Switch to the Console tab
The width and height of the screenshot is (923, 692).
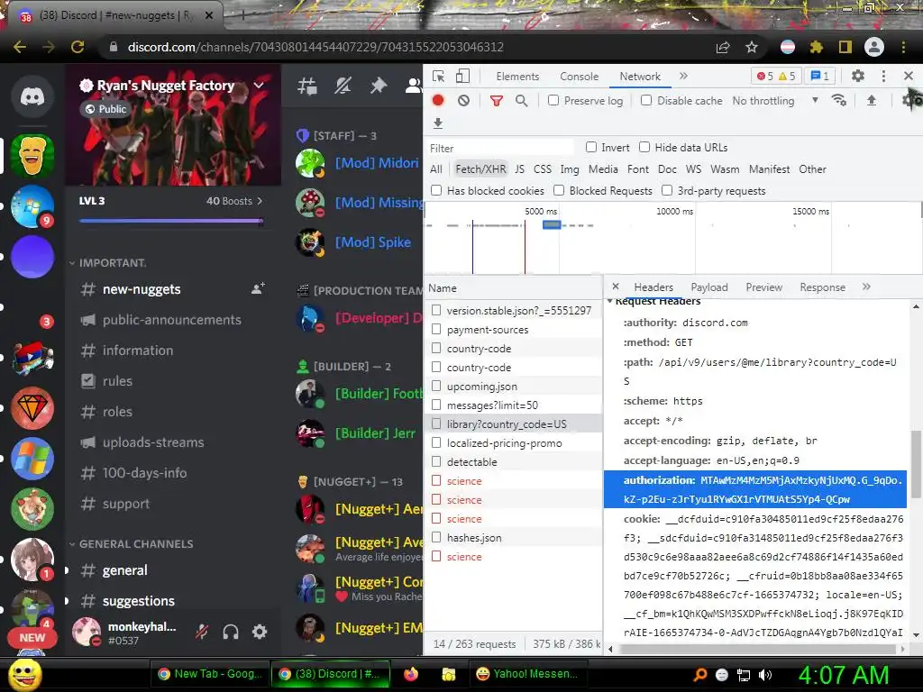tap(580, 77)
